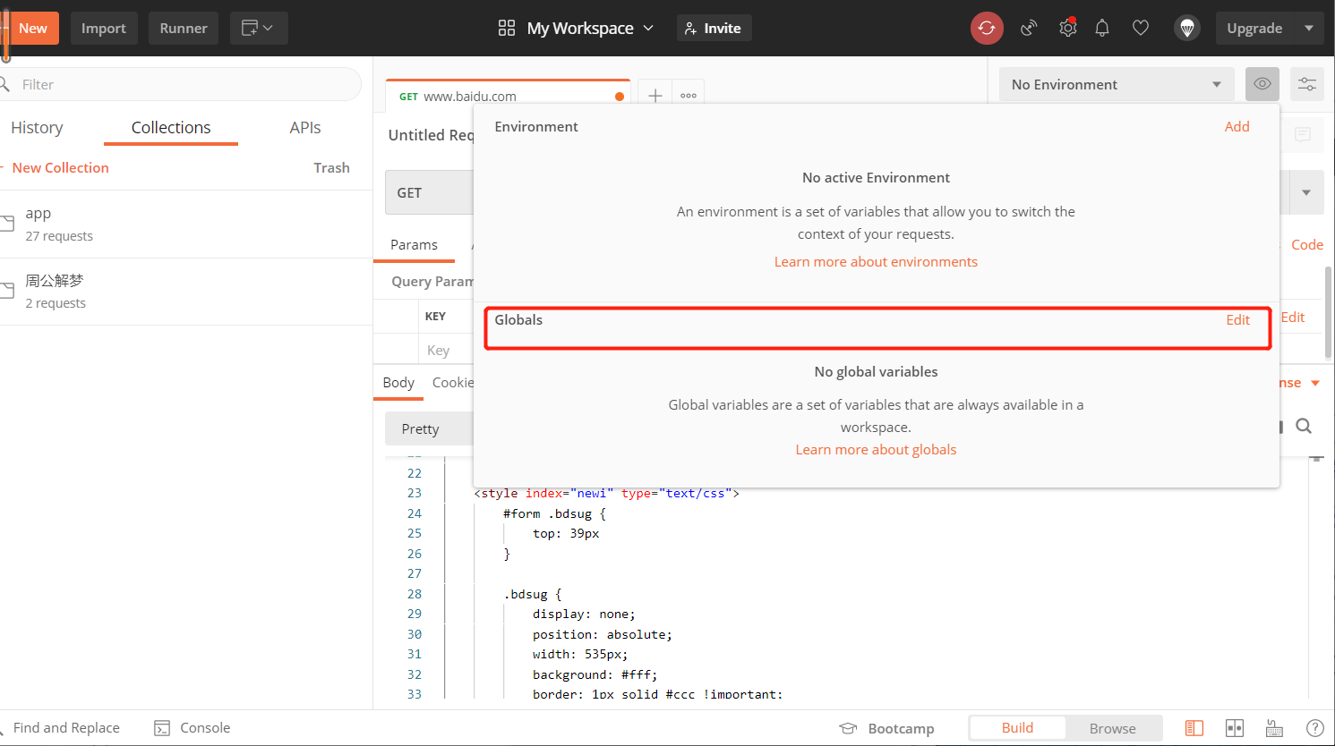This screenshot has width=1335, height=746.
Task: Click the Import button
Action: [104, 28]
